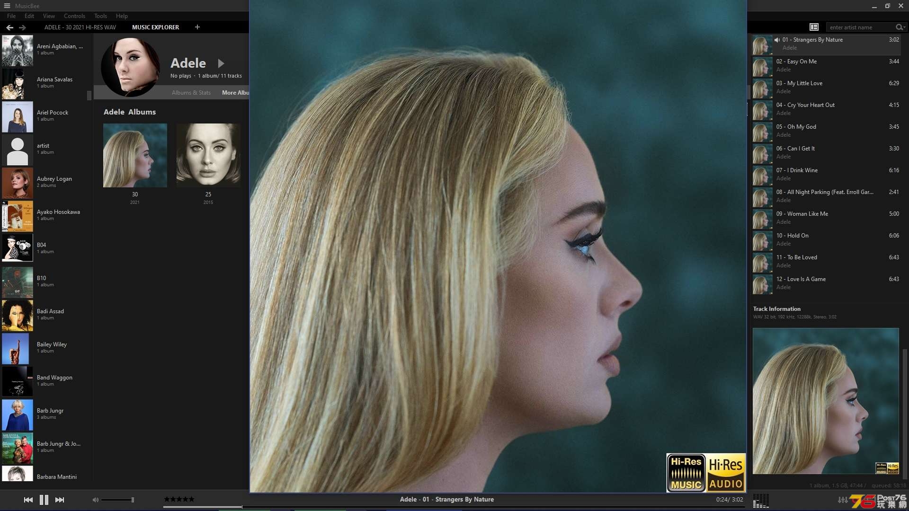Mute audio with the speaker icon
The width and height of the screenshot is (909, 511).
(x=96, y=500)
